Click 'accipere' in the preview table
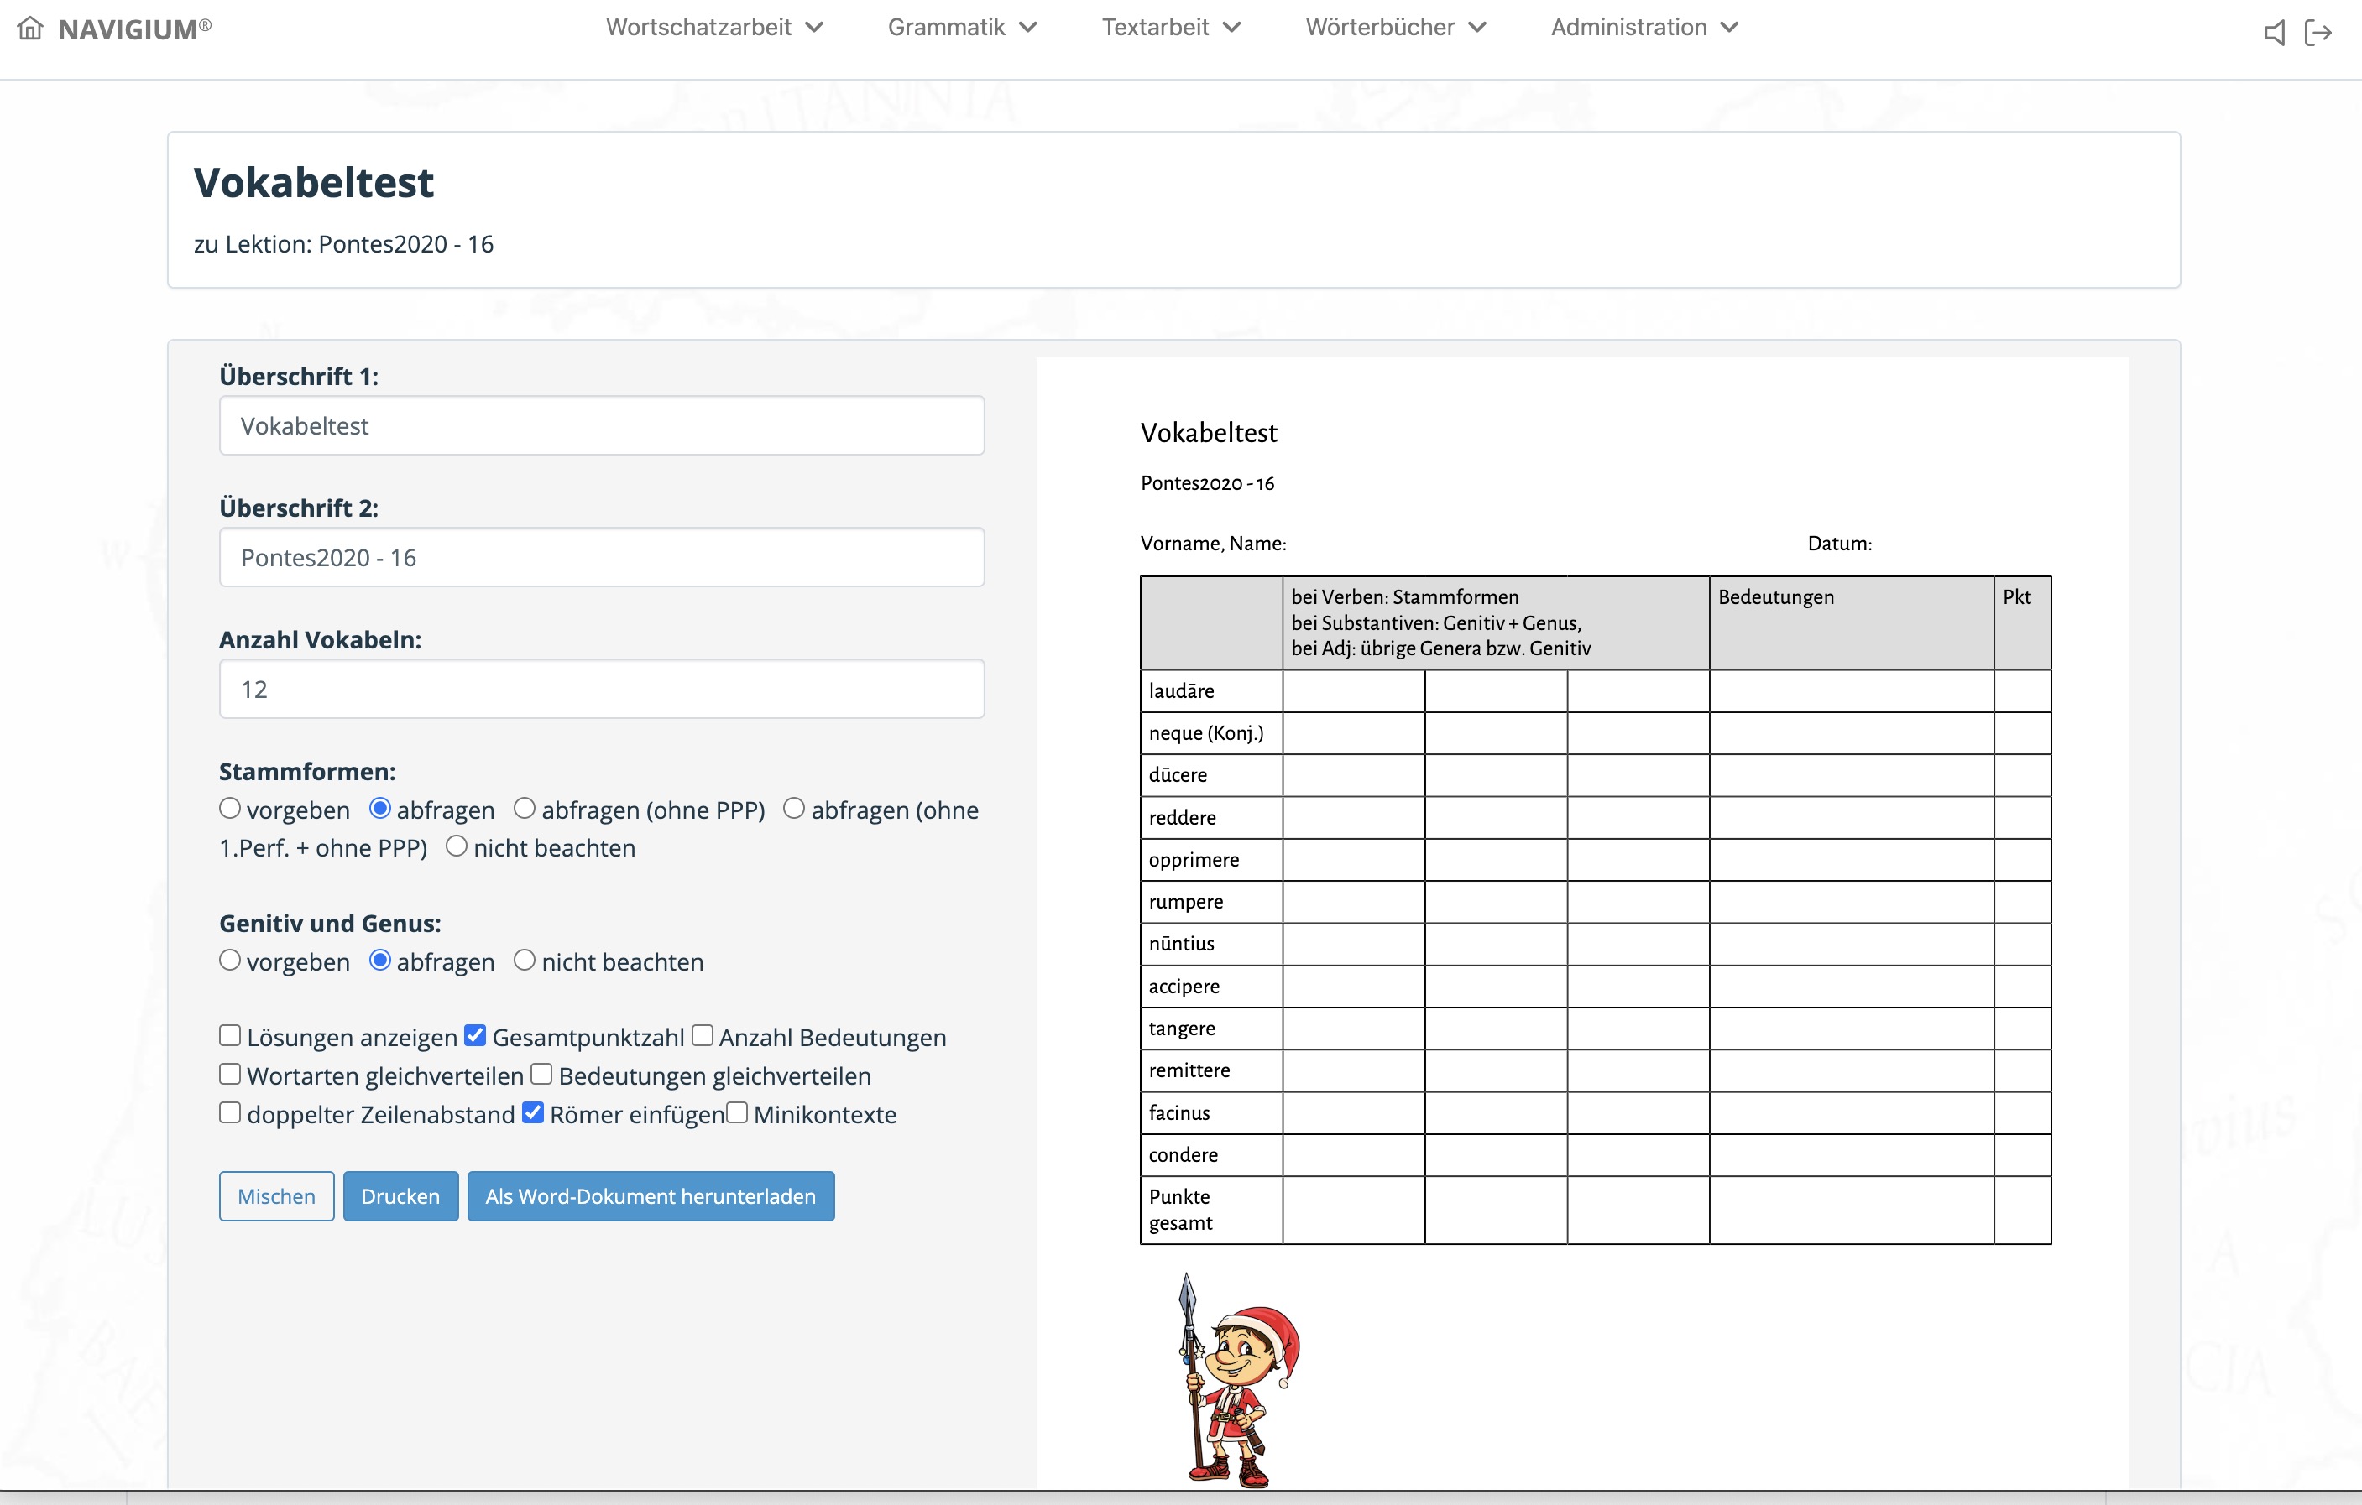Screen dimensions: 2362x1505 click(x=1184, y=987)
